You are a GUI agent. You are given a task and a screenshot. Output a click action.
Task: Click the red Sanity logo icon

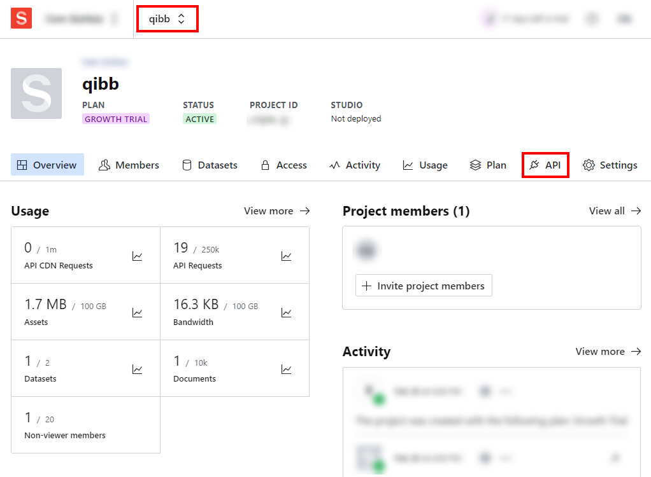click(x=21, y=18)
